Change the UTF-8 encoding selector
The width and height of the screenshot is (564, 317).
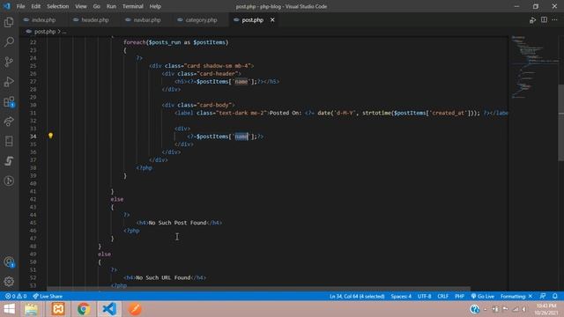424,296
